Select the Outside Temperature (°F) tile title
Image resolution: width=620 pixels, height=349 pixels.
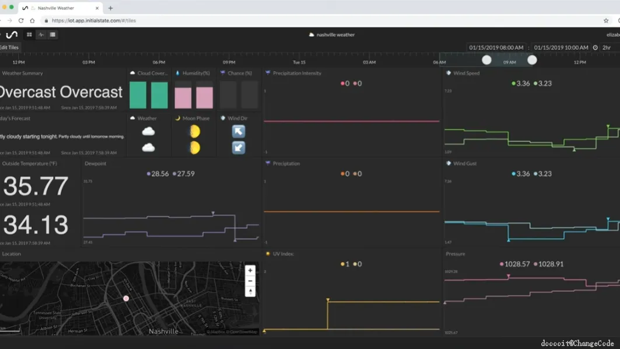point(29,163)
